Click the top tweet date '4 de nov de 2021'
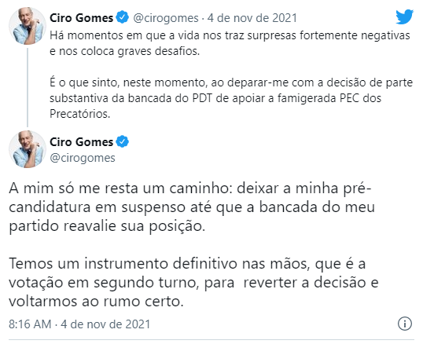The width and height of the screenshot is (423, 344). 252,18
